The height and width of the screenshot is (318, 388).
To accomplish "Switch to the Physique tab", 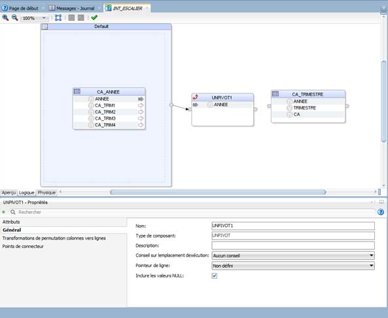I will pyautogui.click(x=46, y=192).
